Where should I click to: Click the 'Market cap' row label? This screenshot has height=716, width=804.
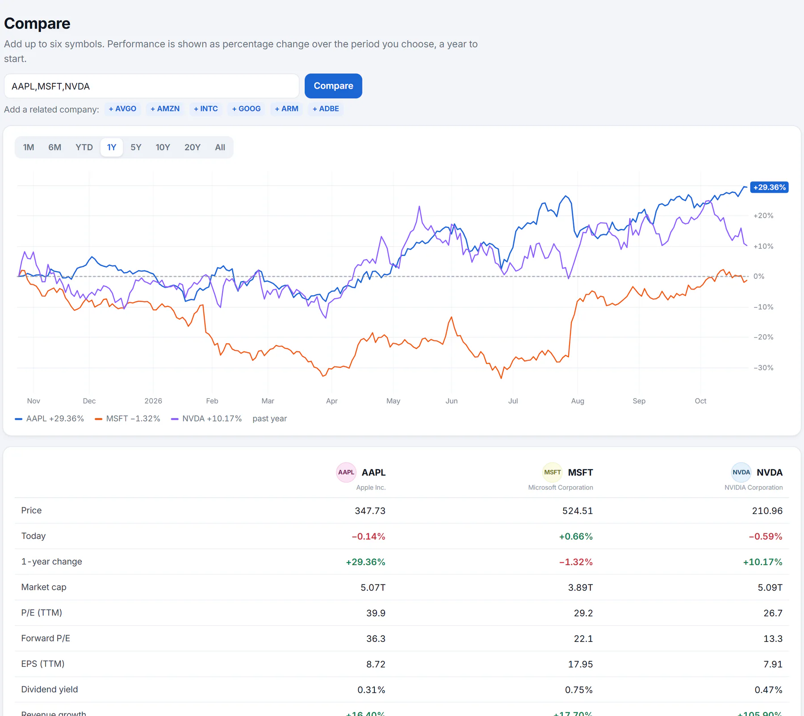pos(44,587)
